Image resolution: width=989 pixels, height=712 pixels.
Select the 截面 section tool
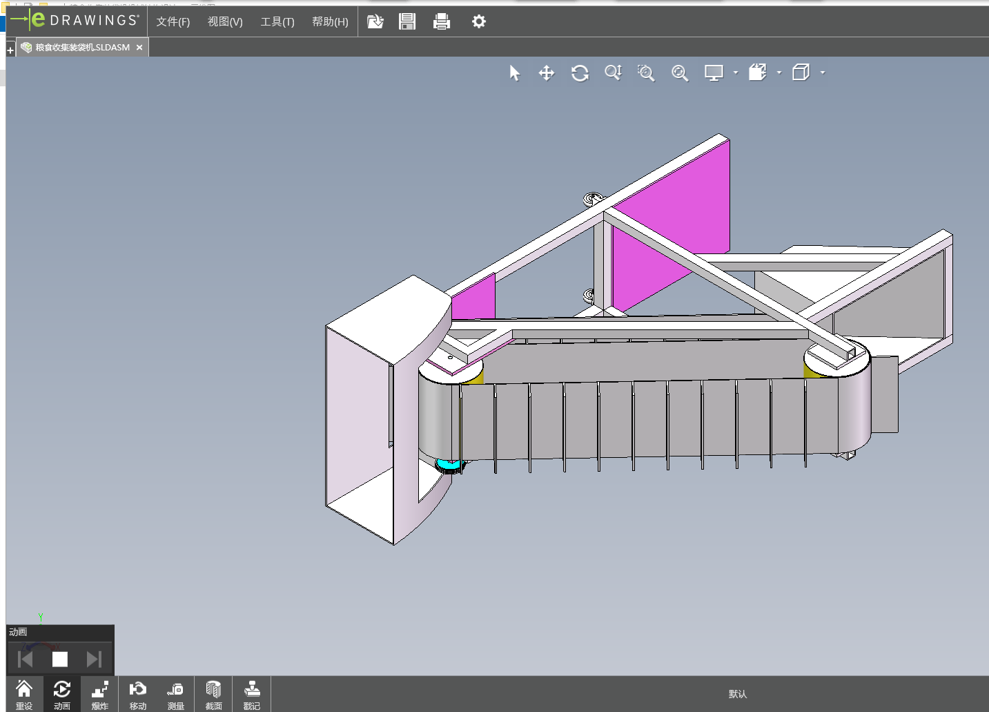pos(213,694)
